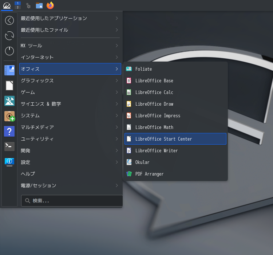Switch workspace using the pager icon
The image size is (273, 255).
click(17, 5)
